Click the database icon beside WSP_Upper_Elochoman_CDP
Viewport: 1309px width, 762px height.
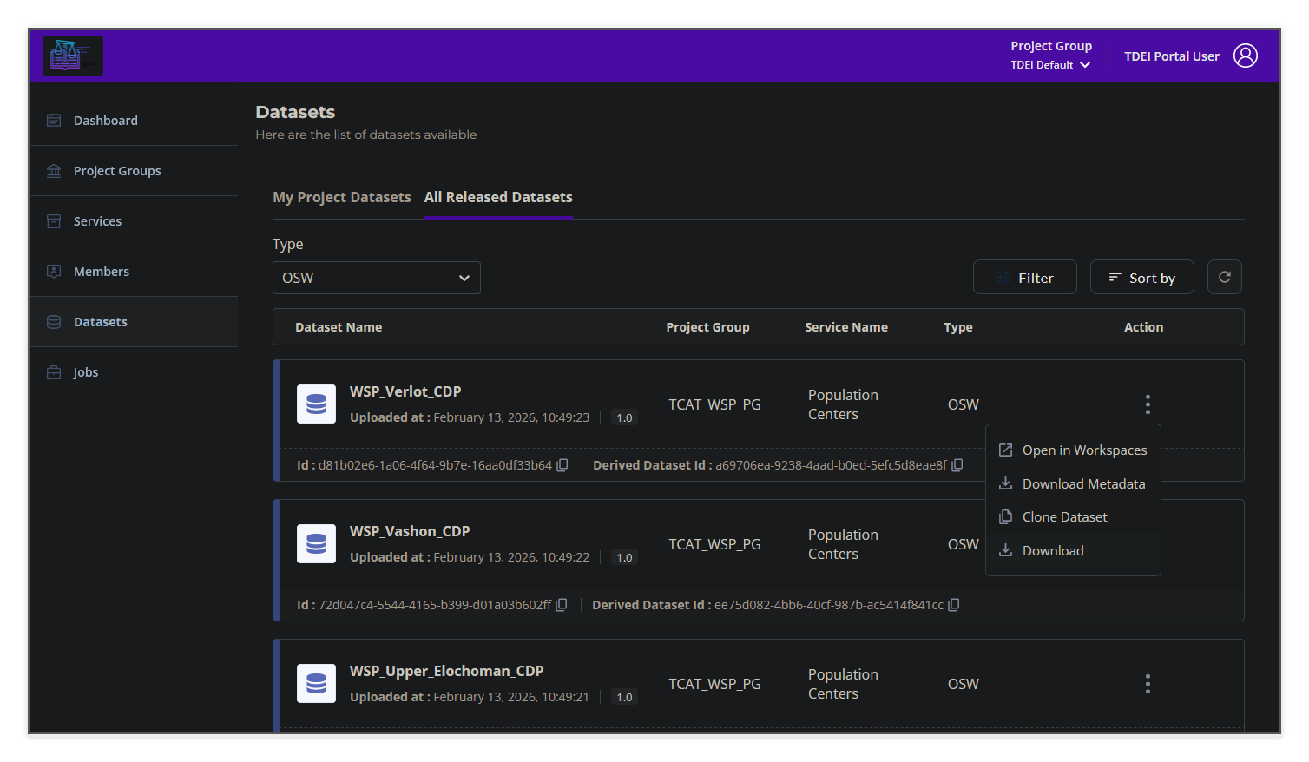coord(316,683)
